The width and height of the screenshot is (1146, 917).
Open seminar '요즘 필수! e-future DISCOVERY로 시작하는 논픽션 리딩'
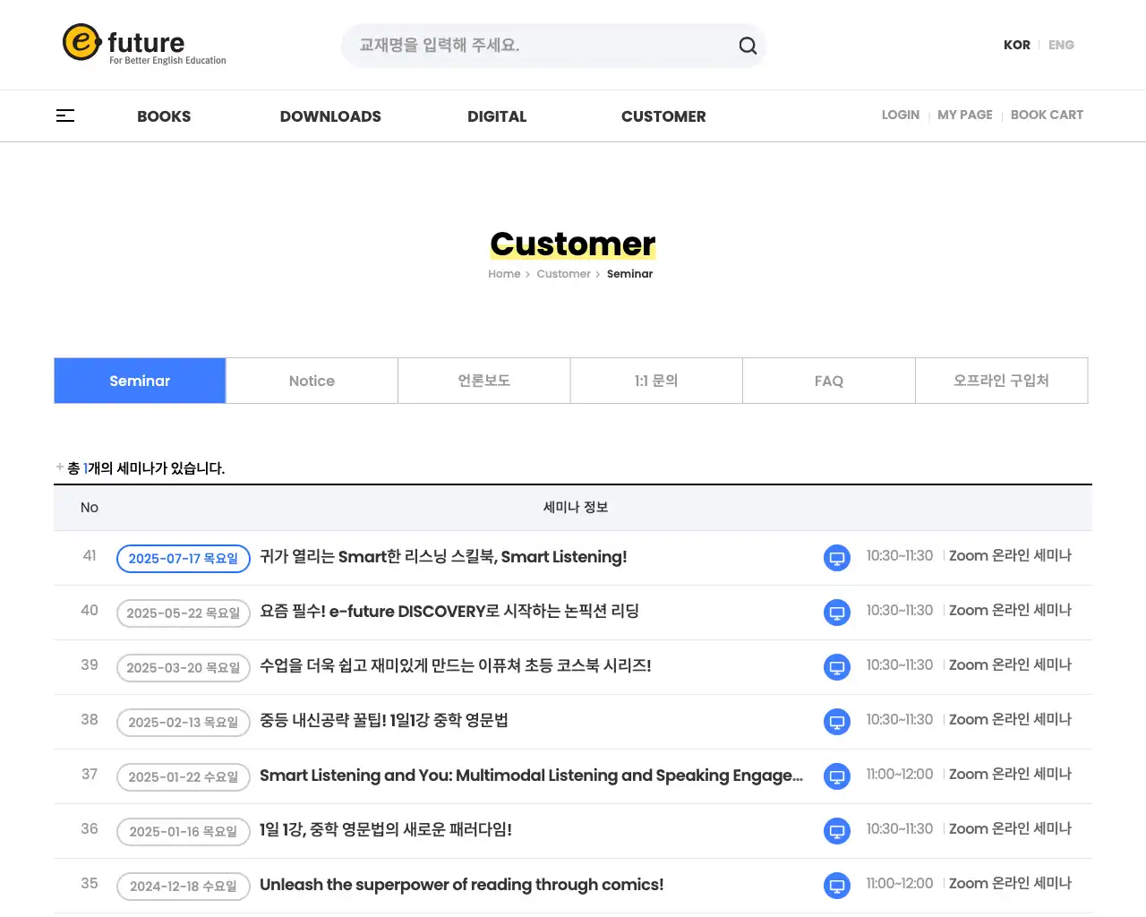pos(449,612)
